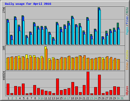Select day 3 on the x-axis
The image size is (130, 101).
click(16, 98)
